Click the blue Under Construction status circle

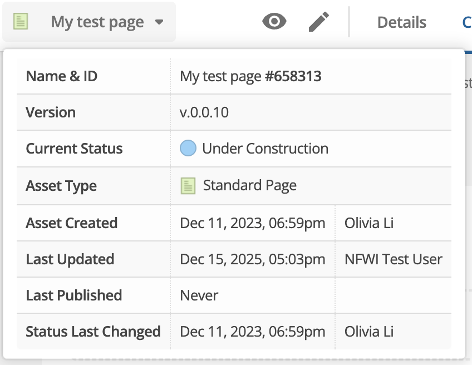(x=188, y=149)
